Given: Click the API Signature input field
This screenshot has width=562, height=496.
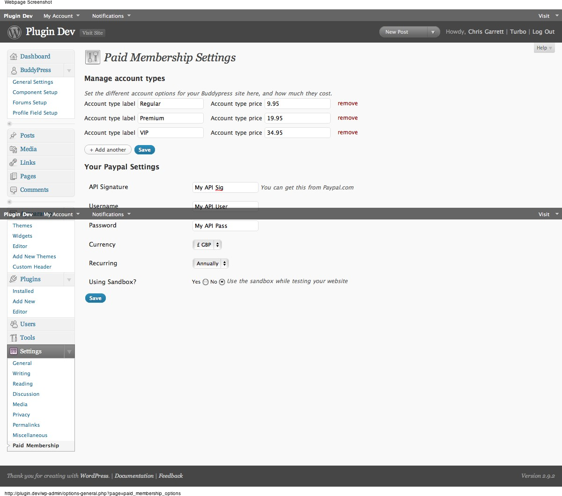Looking at the screenshot, I should (x=225, y=187).
